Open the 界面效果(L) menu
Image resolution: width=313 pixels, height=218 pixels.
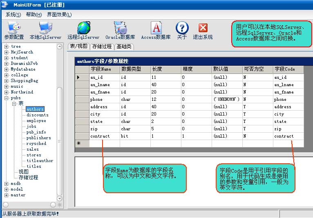pyautogui.click(x=59, y=15)
